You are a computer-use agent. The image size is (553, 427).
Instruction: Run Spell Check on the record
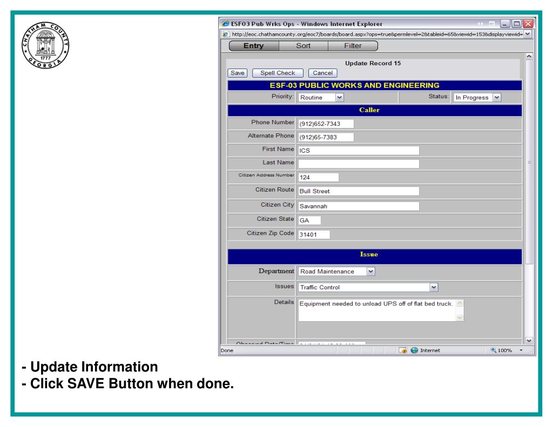click(x=278, y=73)
